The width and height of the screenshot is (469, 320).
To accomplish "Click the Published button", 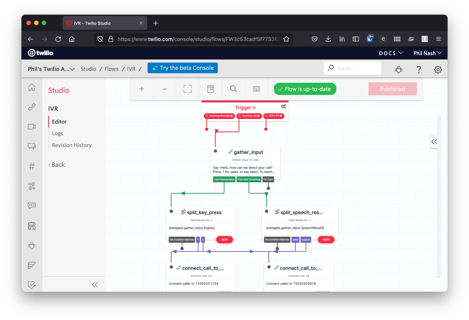I will (393, 89).
